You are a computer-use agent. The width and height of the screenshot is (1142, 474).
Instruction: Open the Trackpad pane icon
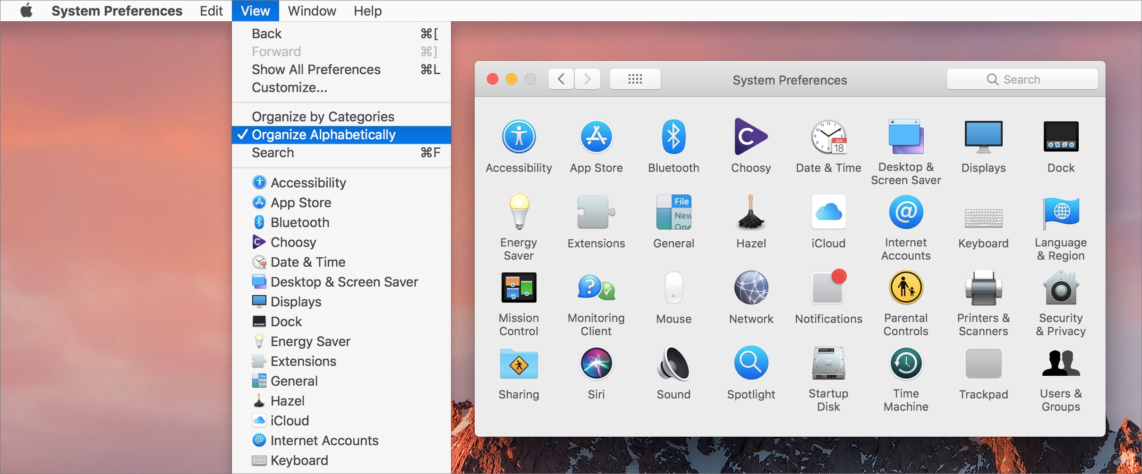[x=983, y=364]
